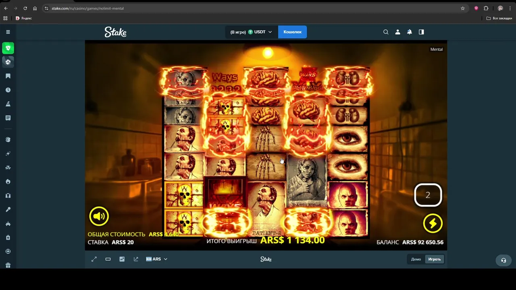Open Stake originals S icon
The height and width of the screenshot is (290, 516).
[x=8, y=140]
